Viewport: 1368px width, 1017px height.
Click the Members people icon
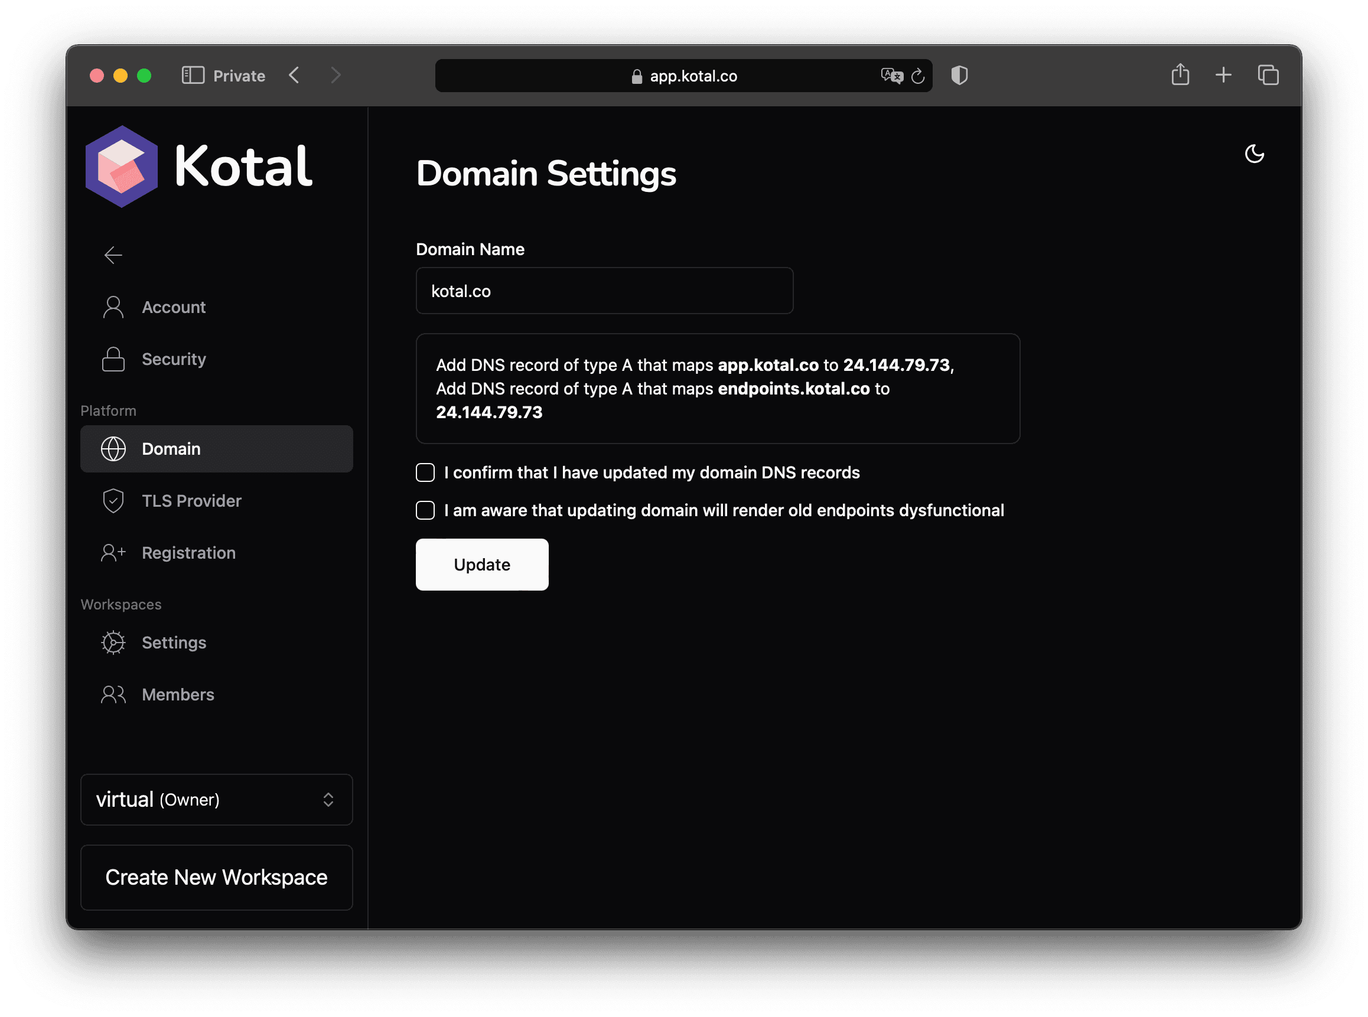point(113,695)
